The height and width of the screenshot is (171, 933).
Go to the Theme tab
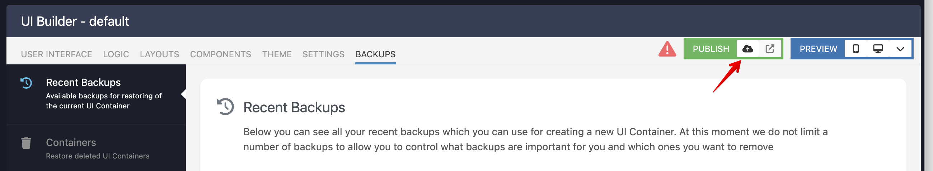point(277,54)
